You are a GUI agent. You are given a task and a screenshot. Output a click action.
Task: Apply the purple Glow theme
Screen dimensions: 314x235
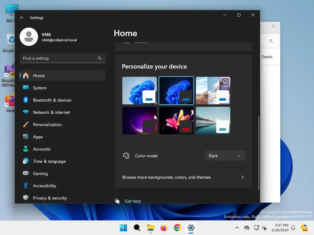[140, 121]
